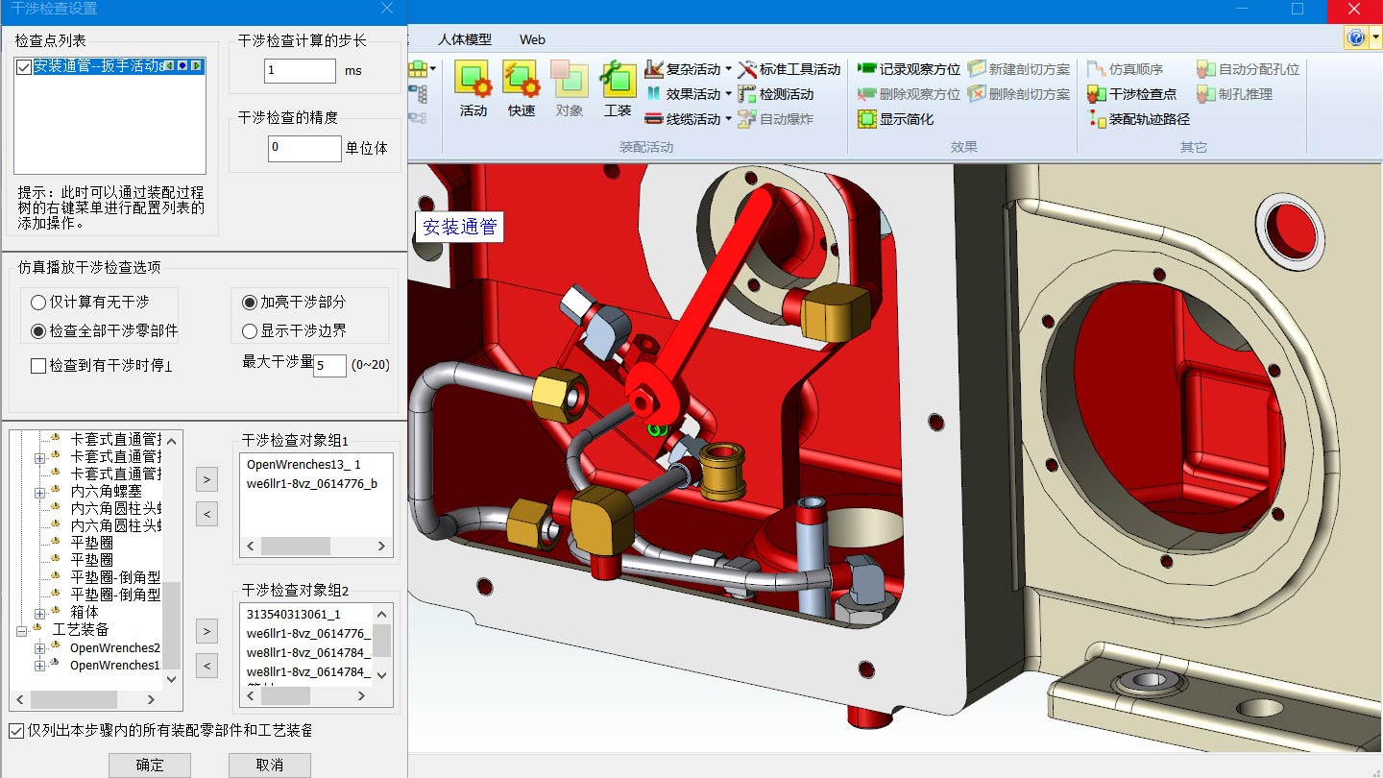Viewport: 1383px width, 778px height.
Task: Click 装配轨迹路径 ribbon icon
Action: 1138,119
